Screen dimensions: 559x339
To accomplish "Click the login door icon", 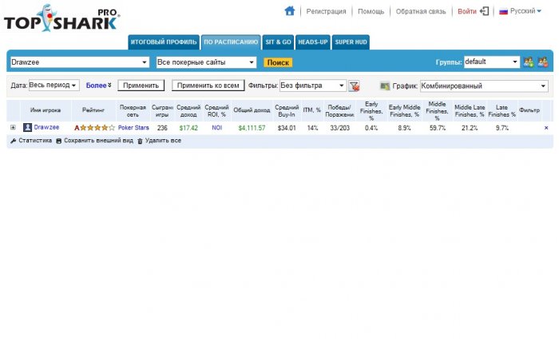I will tap(484, 11).
